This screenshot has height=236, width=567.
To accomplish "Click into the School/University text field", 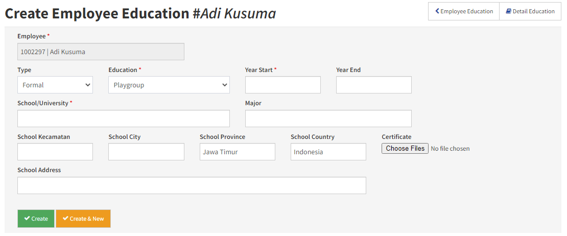I will [123, 119].
